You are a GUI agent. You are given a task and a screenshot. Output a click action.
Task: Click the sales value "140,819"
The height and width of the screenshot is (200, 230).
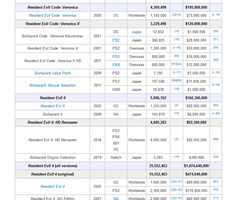pyautogui.click(x=158, y=114)
